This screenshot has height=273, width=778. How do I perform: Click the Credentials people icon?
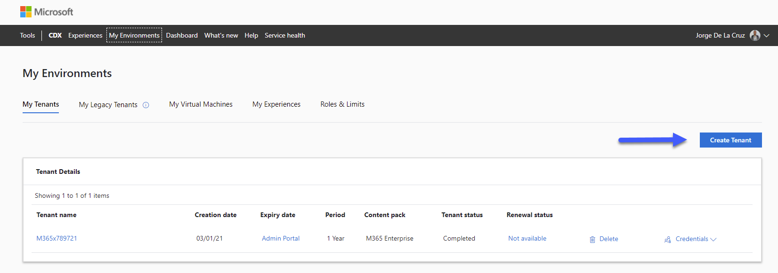668,239
